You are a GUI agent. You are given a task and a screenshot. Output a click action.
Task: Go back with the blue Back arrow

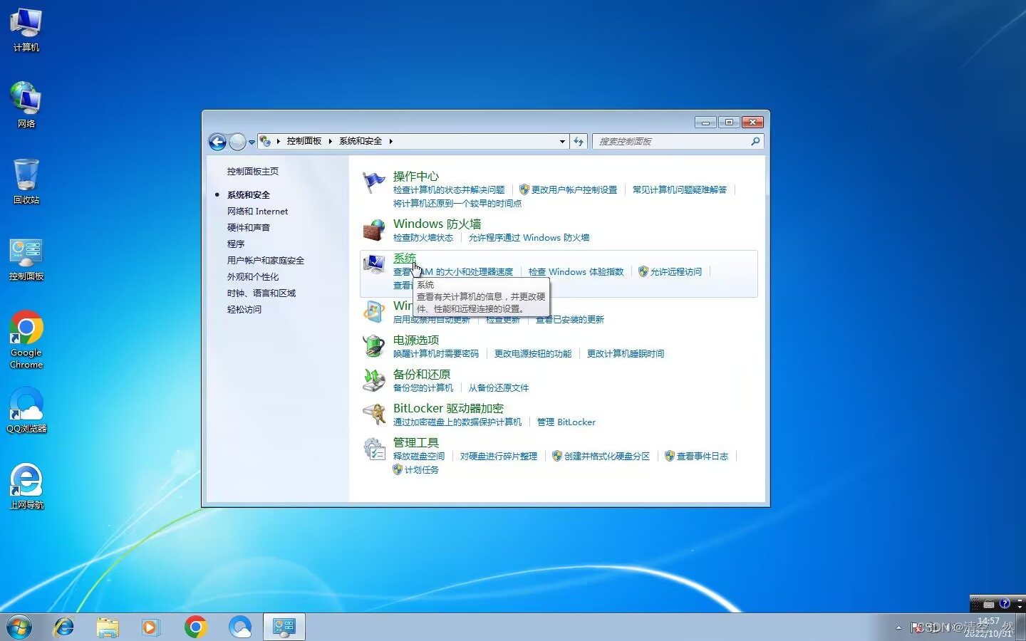(x=217, y=142)
